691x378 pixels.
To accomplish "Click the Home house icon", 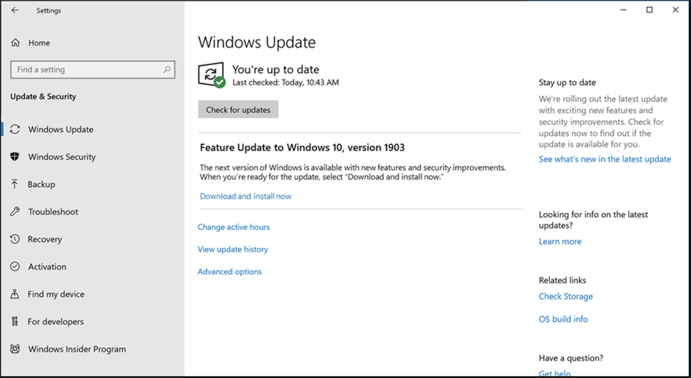I will coord(15,43).
